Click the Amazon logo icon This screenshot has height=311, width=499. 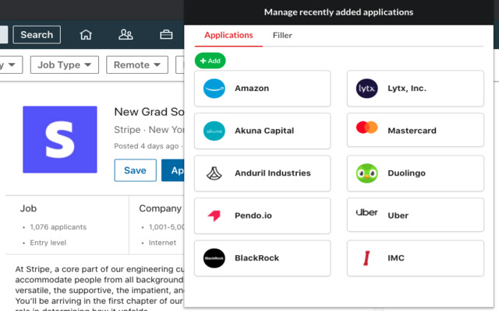[x=214, y=89]
